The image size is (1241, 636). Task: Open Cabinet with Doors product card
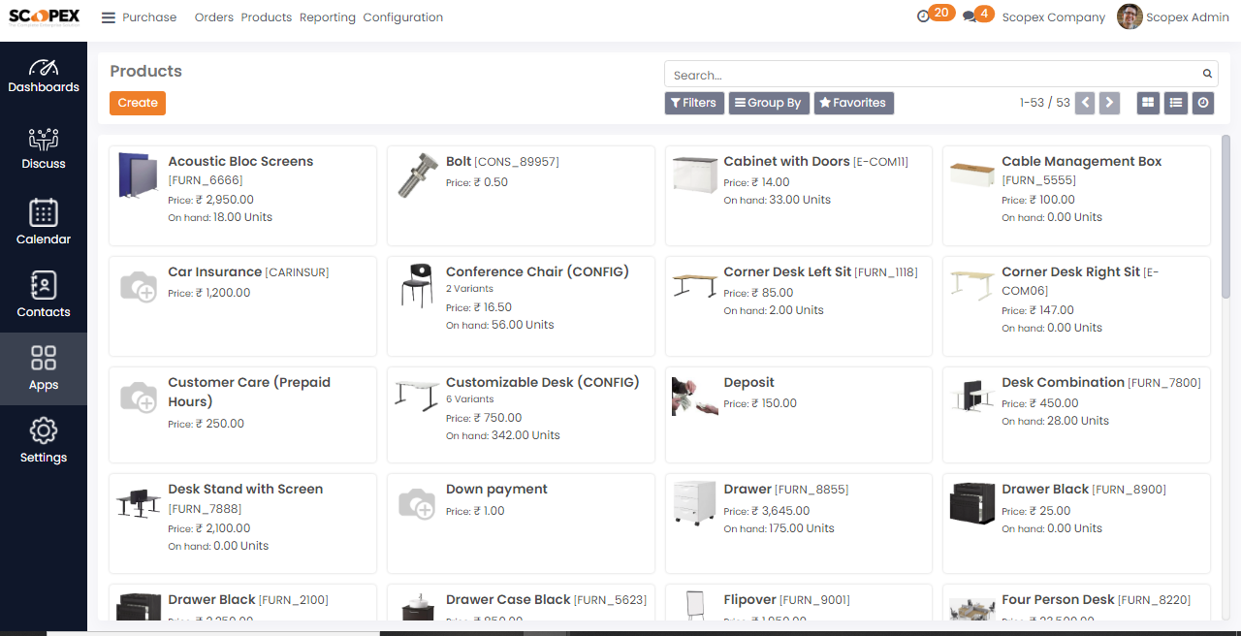[798, 196]
